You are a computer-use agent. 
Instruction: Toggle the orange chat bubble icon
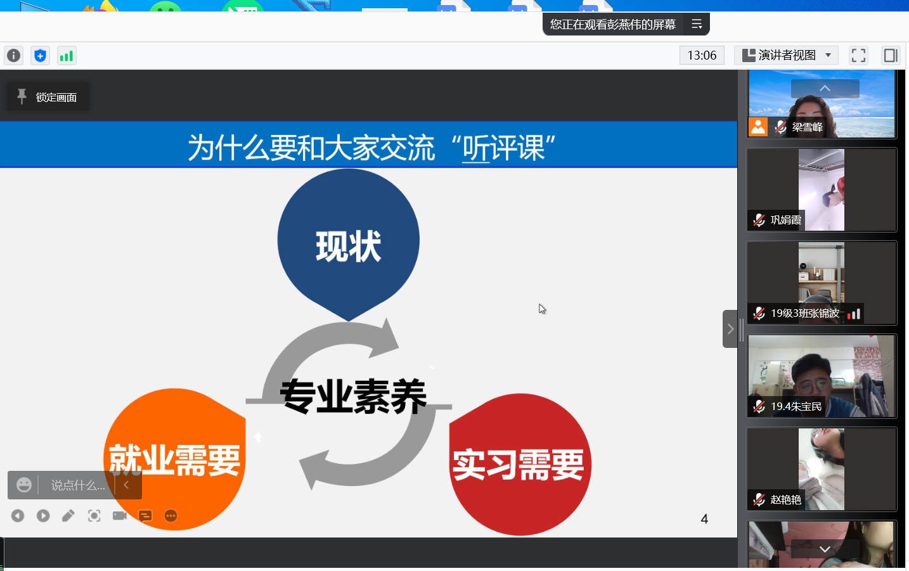145,516
